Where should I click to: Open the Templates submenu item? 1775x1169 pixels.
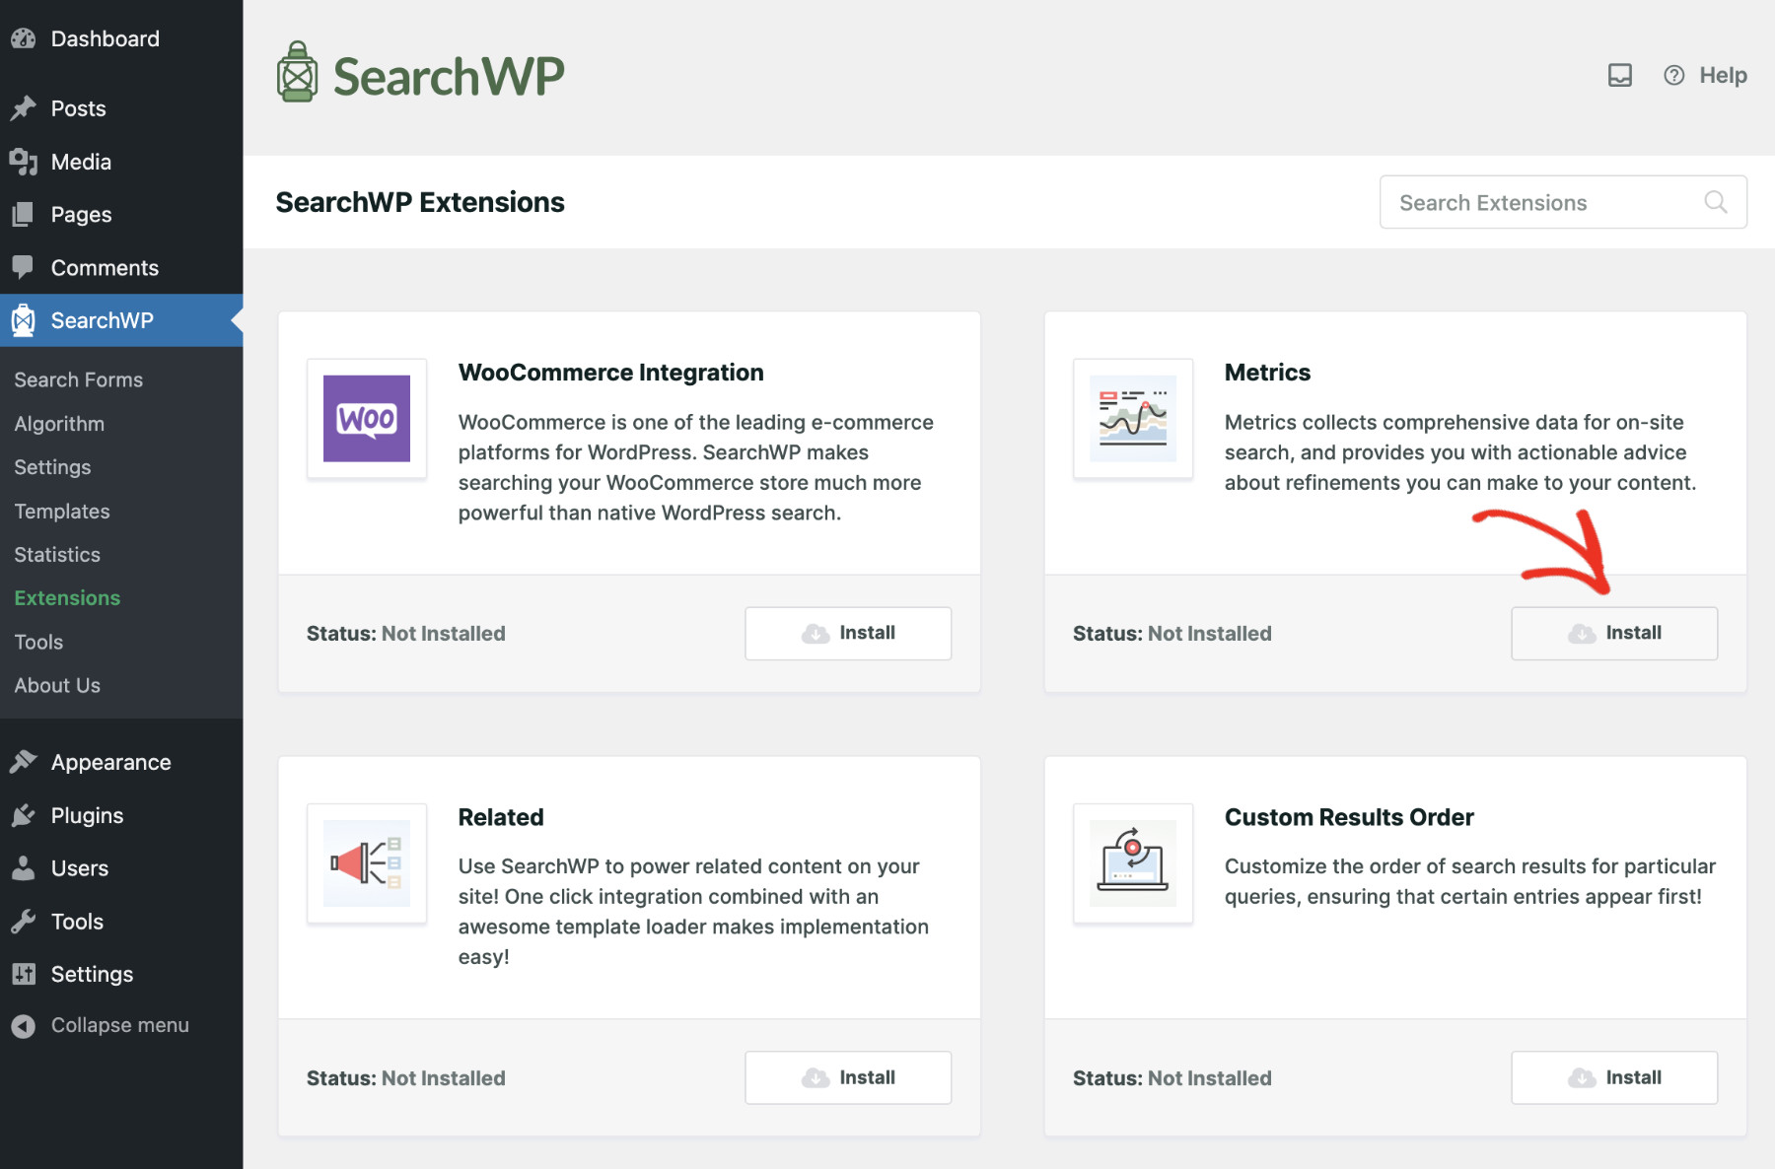(62, 511)
